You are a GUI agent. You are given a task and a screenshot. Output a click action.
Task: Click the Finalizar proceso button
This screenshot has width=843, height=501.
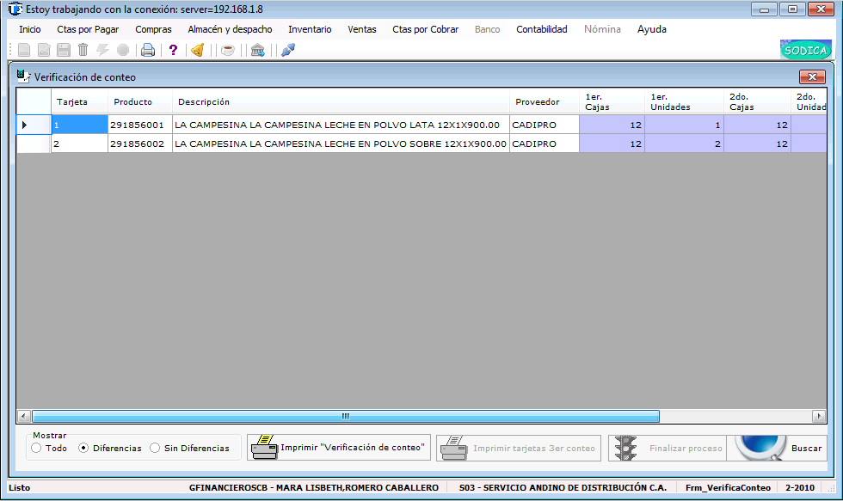[668, 448]
